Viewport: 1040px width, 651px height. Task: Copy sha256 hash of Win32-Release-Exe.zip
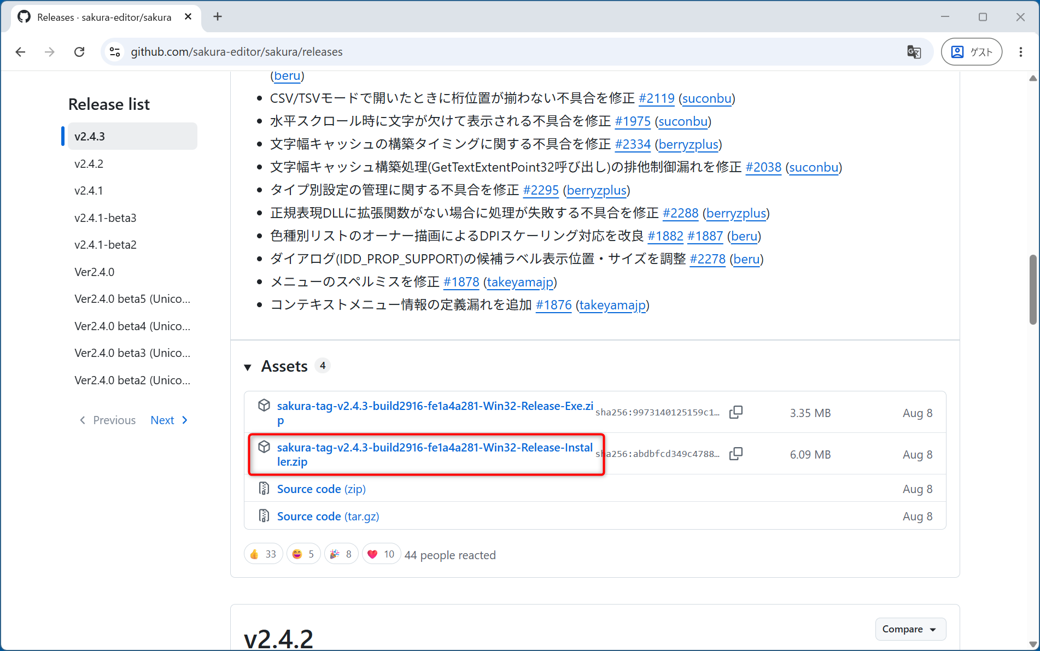pos(736,413)
